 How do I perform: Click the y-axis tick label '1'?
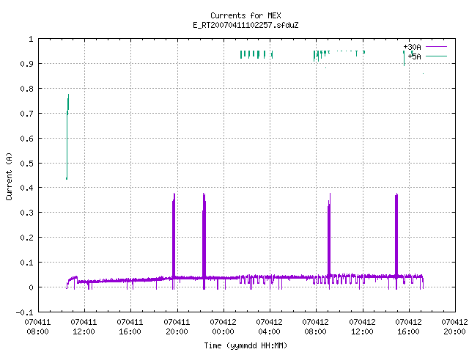(x=31, y=39)
